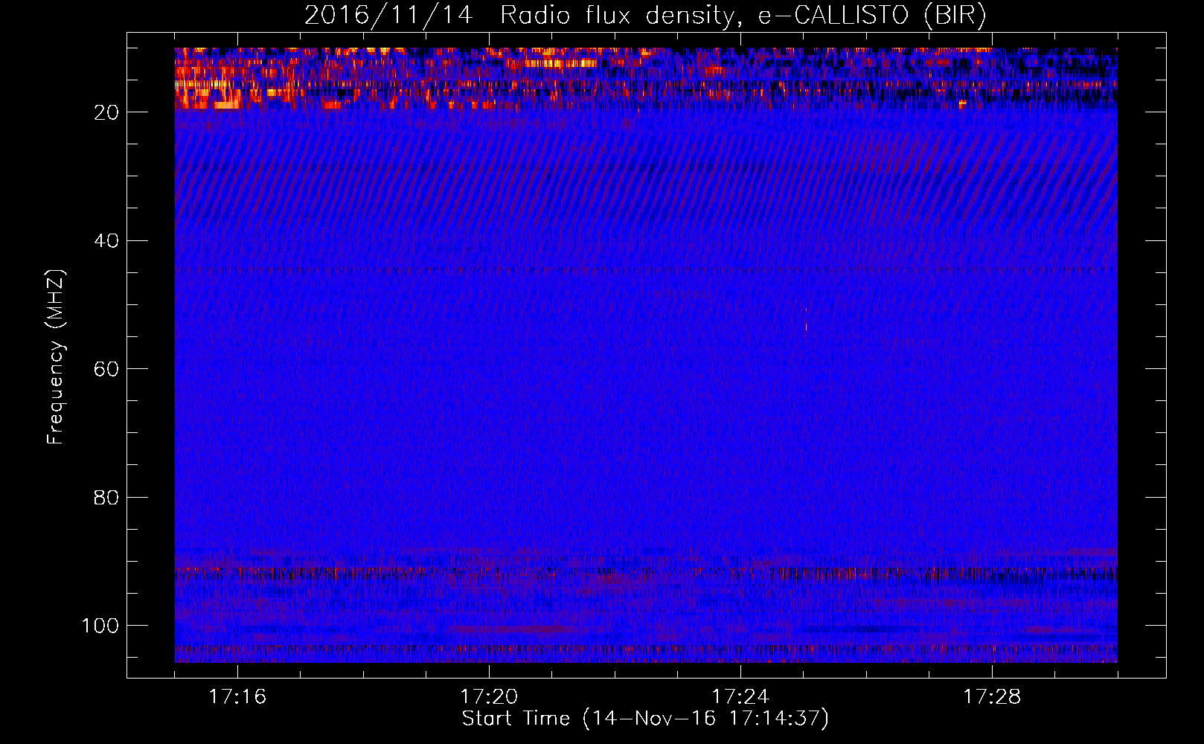Click the "Start Time (14-Nov-16 17:14:37)" label
This screenshot has width=1204, height=744.
click(645, 719)
